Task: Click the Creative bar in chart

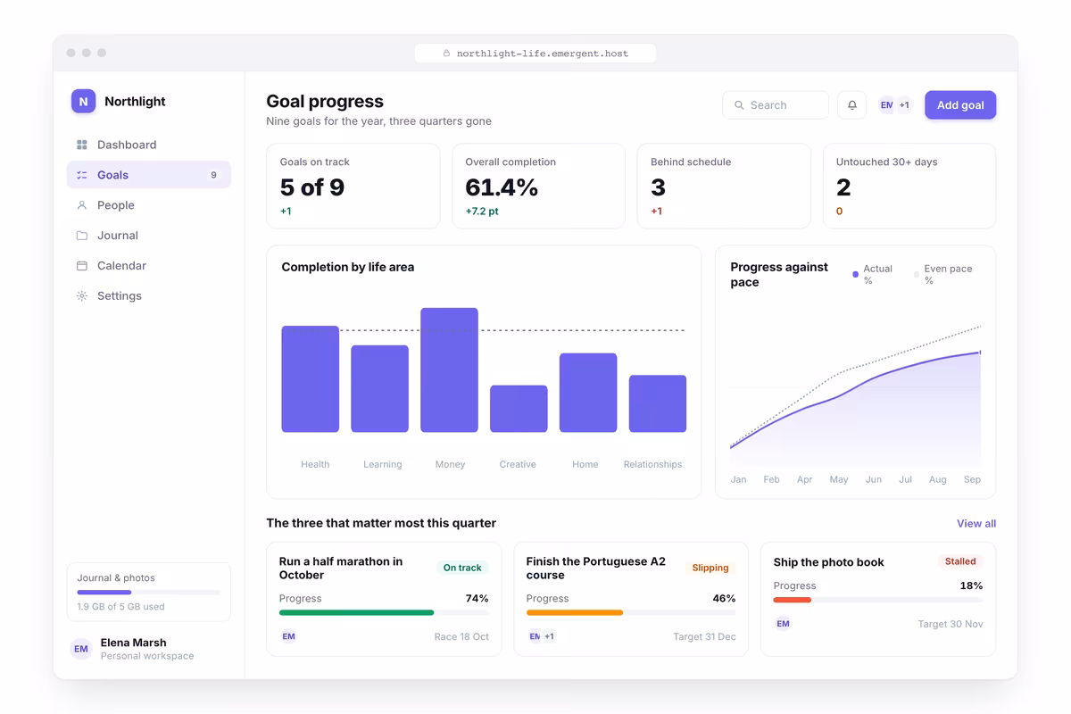Action: [519, 409]
